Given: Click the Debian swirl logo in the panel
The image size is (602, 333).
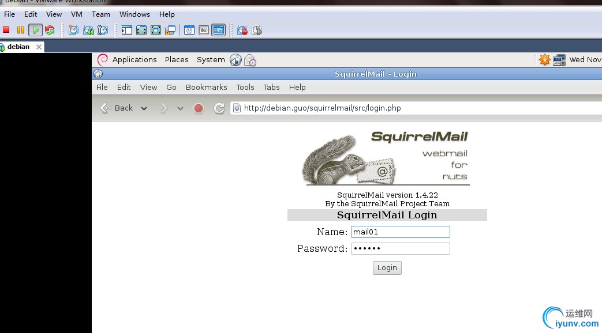Looking at the screenshot, I should 103,60.
